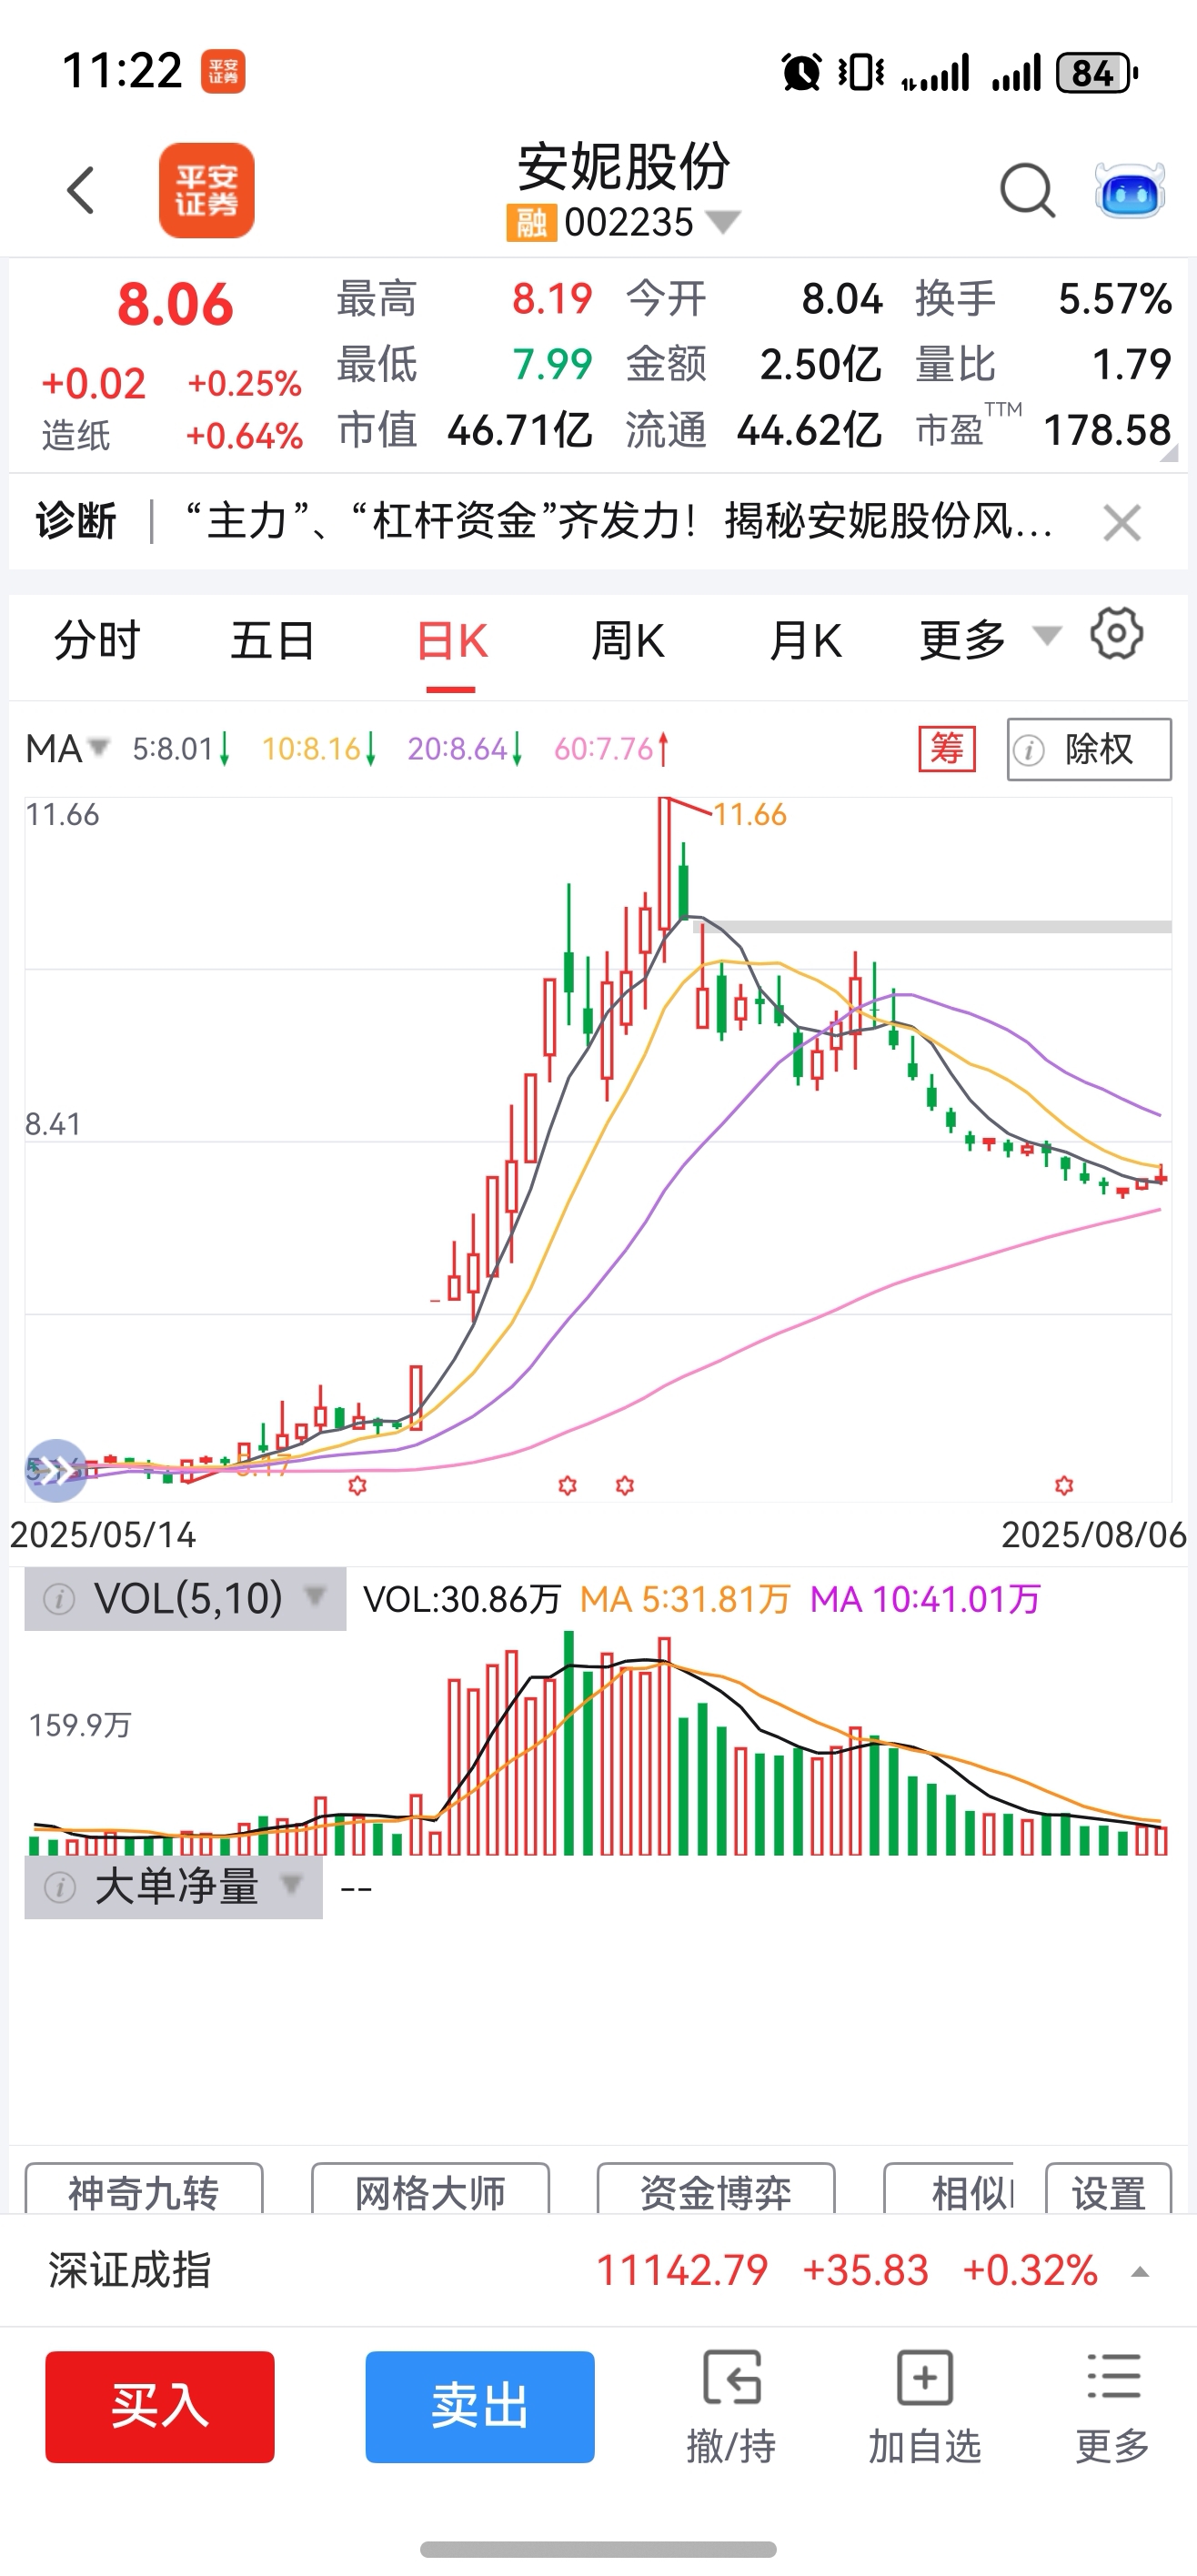This screenshot has width=1197, height=2576.
Task: Select the 神奇九转 indicator button
Action: coord(144,2192)
